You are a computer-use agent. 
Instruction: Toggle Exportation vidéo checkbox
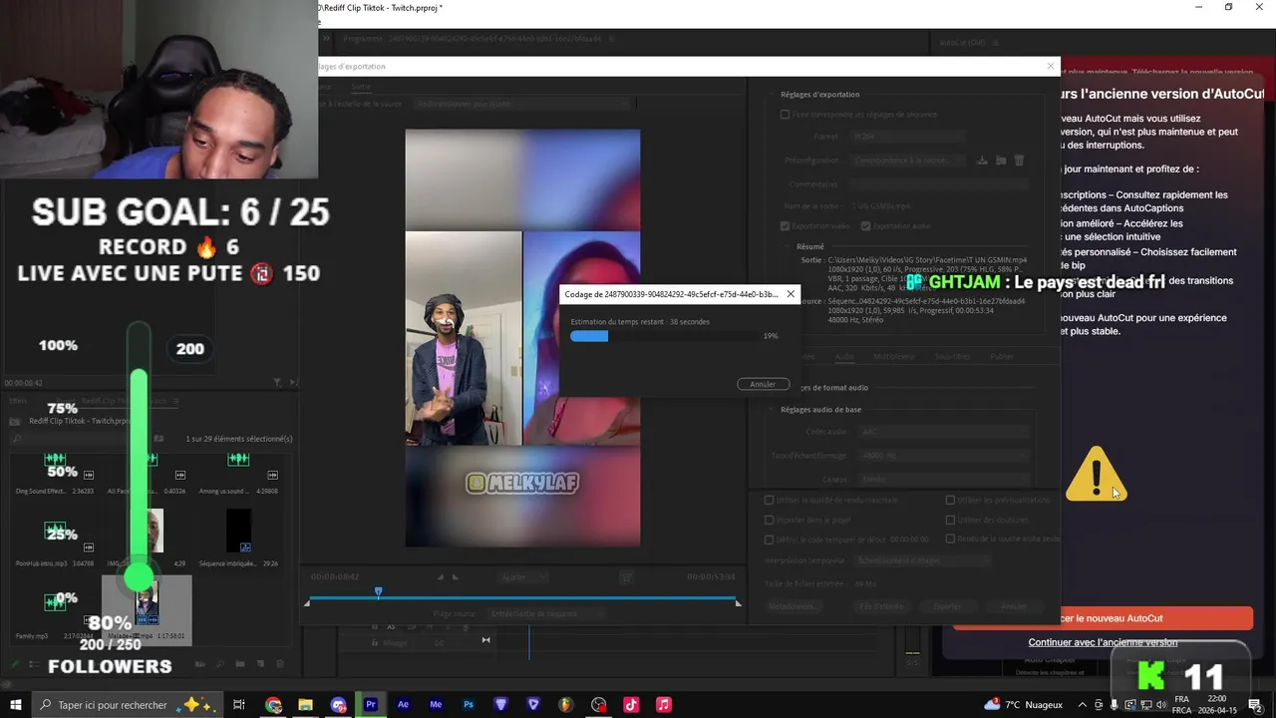point(785,226)
